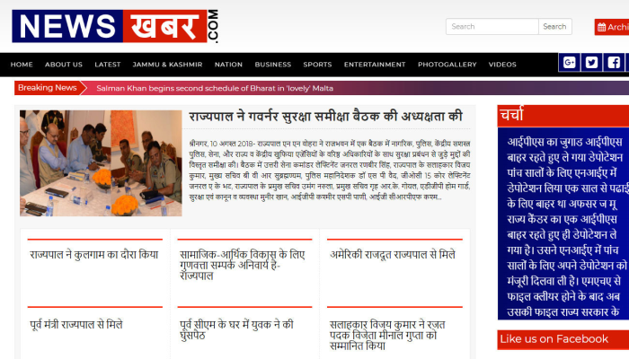Click the Facebook icon in navbar
Viewport: 629px width, 359px height.
coord(614,63)
